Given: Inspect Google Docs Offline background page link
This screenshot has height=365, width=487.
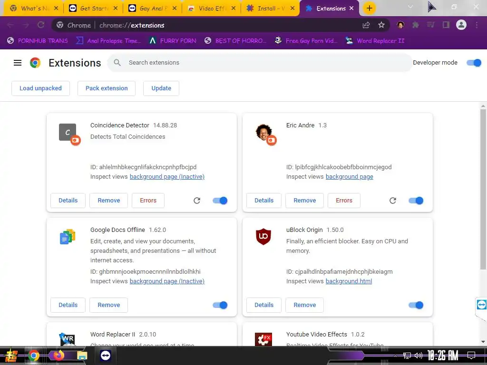Looking at the screenshot, I should 167,281.
